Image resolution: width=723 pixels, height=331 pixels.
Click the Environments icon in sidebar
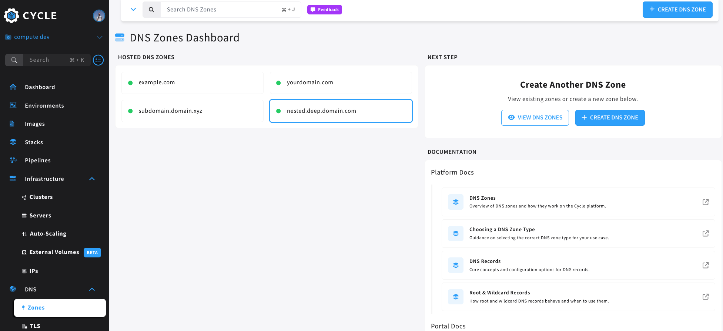[13, 105]
